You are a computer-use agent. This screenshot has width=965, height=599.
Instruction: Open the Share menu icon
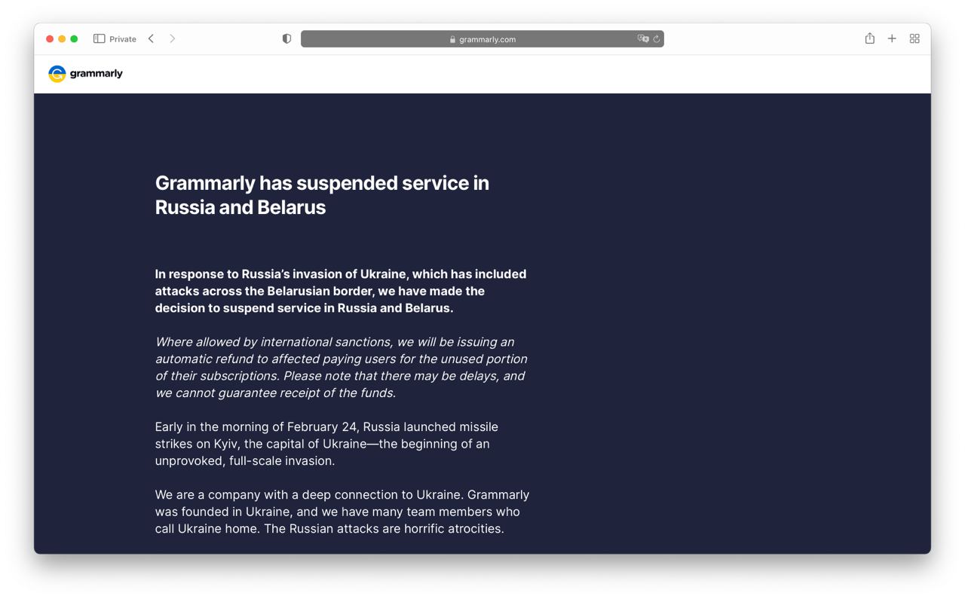click(x=870, y=38)
